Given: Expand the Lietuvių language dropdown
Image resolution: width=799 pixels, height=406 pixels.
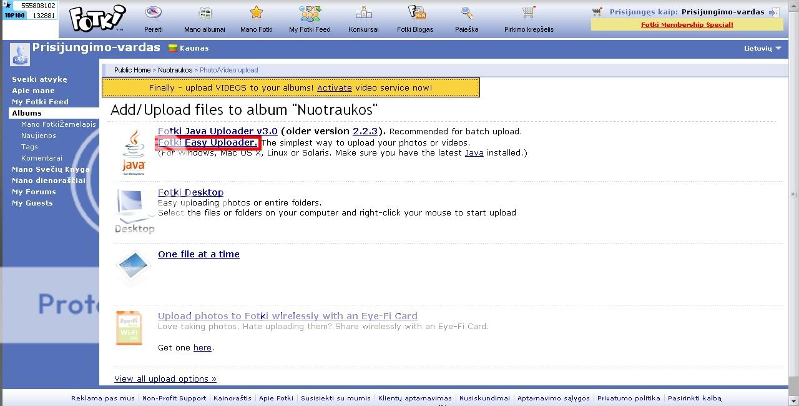Looking at the screenshot, I should pyautogui.click(x=763, y=48).
